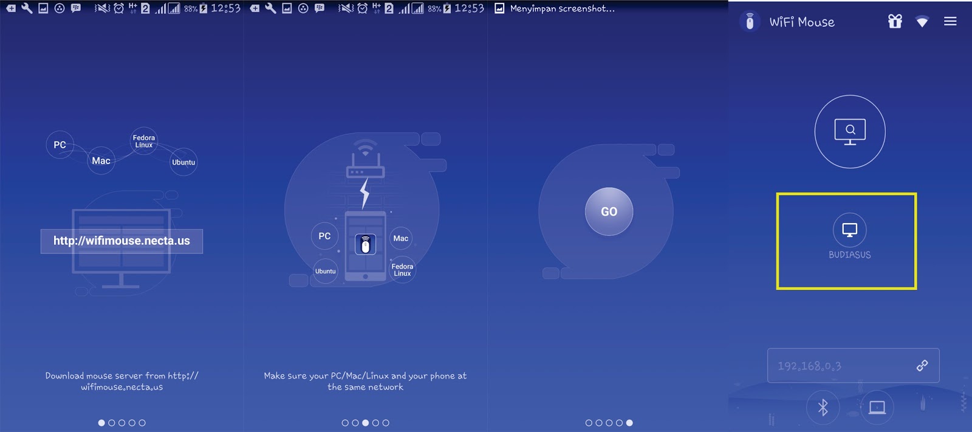Tap the link icon beside the IP field
Screen dimensions: 972x432
(x=922, y=365)
